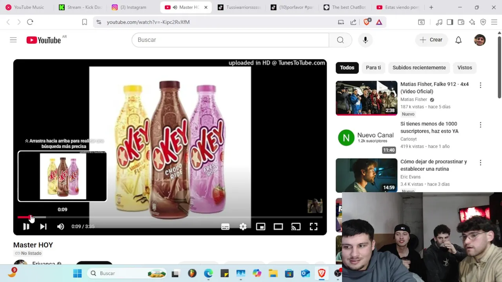Open a new browser tab
Viewport: 502px width, 282px height.
coord(431,7)
